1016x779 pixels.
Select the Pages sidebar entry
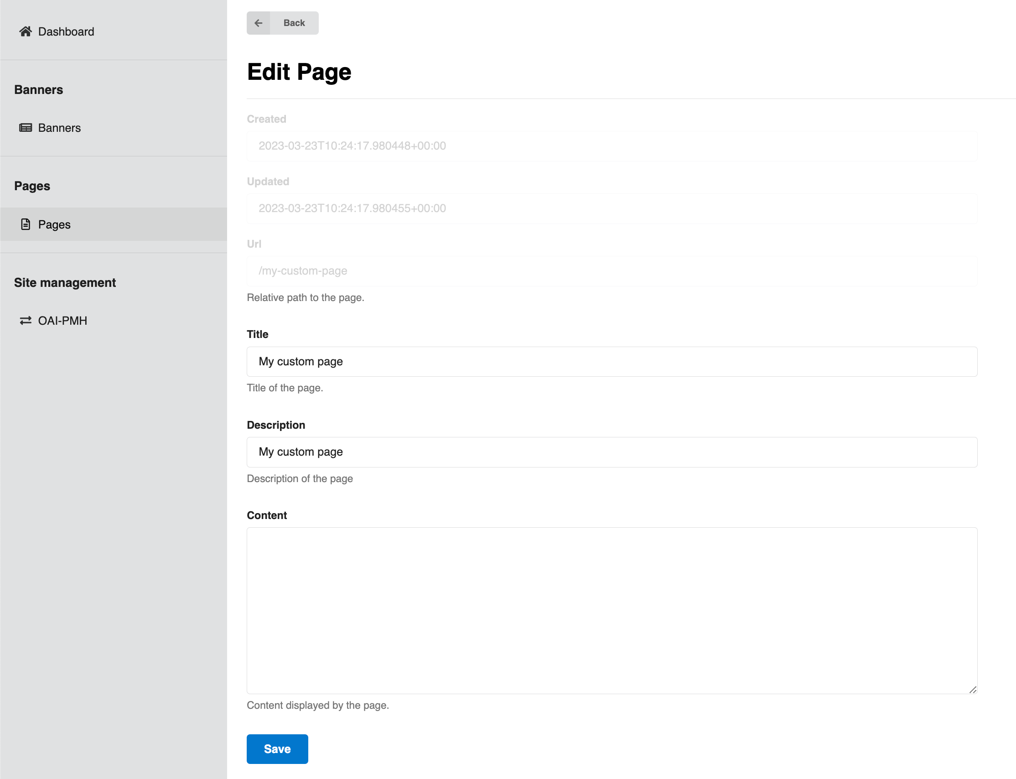(54, 224)
